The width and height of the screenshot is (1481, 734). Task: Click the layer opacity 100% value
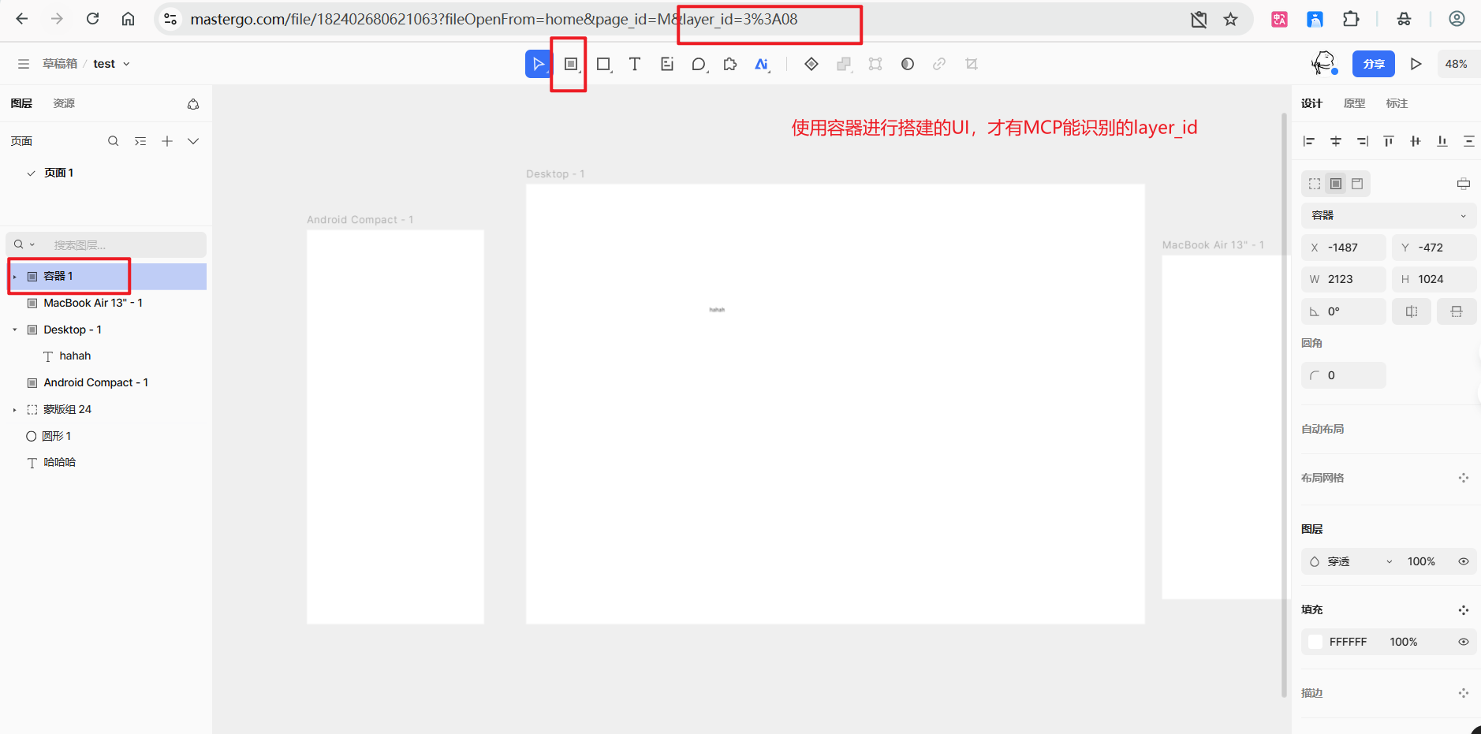(x=1421, y=561)
